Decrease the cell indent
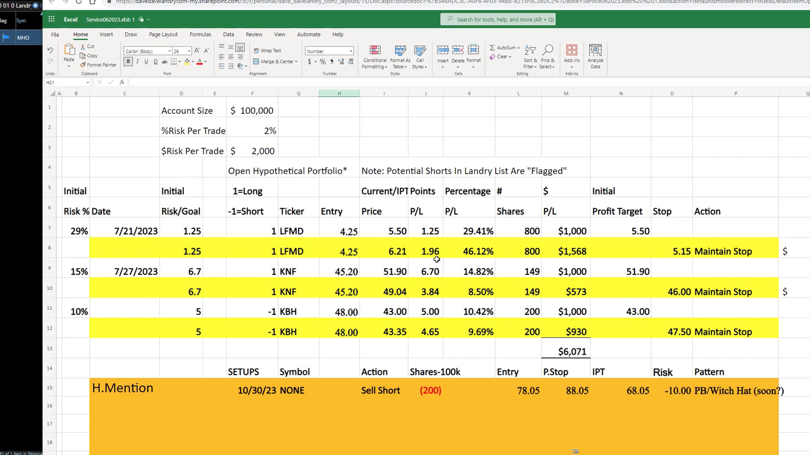The height and width of the screenshot is (455, 810). pos(221,66)
